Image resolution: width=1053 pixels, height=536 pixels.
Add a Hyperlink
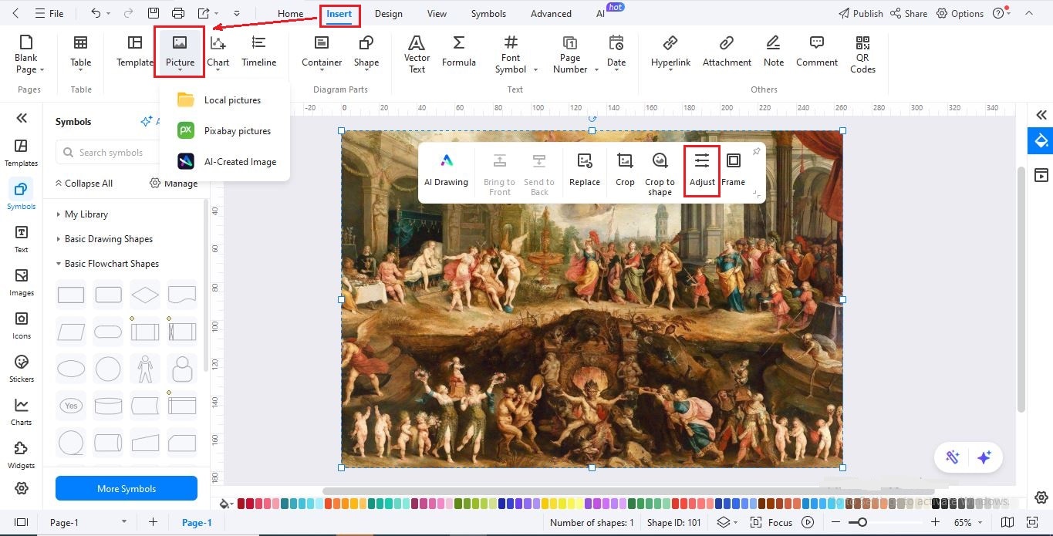[670, 52]
